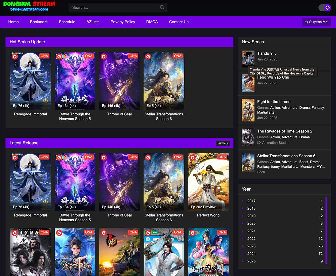The image size is (336, 276).
Task: Toggle the dark mode switch
Action: (324, 8)
